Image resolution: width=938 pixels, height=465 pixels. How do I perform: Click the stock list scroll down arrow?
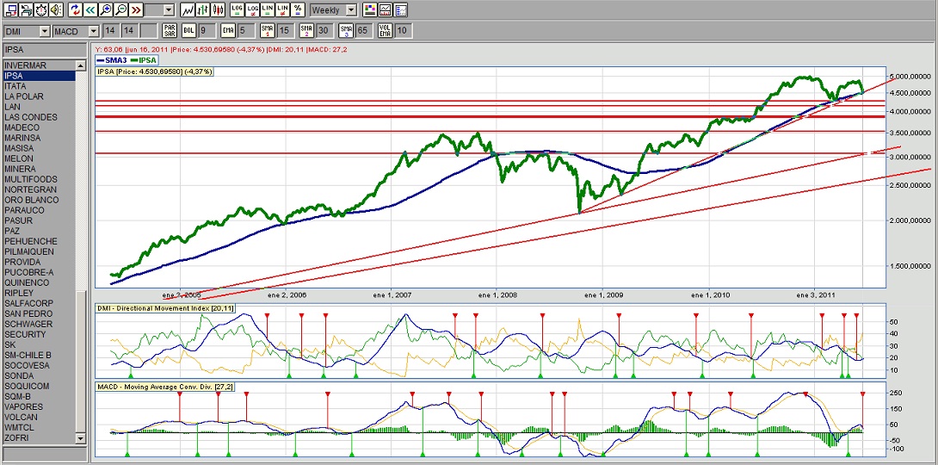(81, 438)
